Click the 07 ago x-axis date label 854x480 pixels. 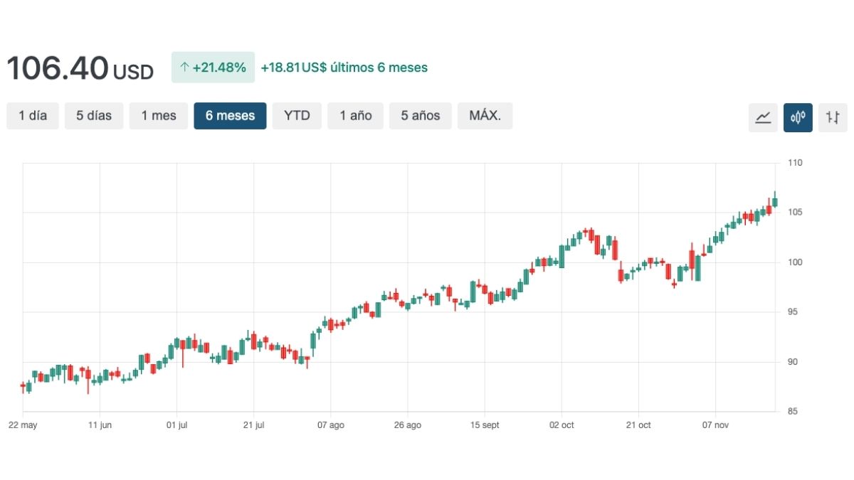331,425
